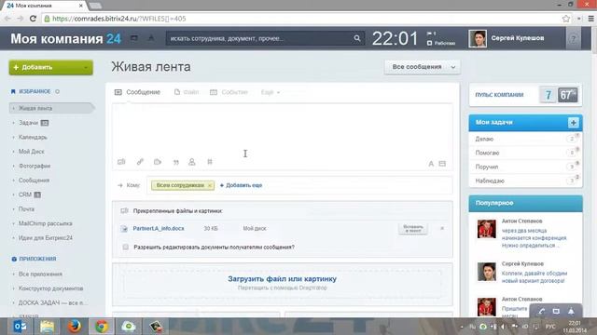Open the PartnerLA_info.docx file link
The height and width of the screenshot is (335, 597).
pyautogui.click(x=159, y=228)
